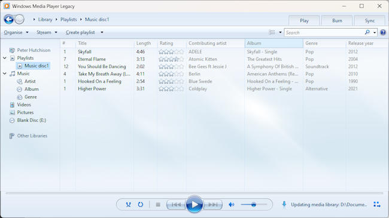This screenshot has width=389, height=218.
Task: Open Videos in the navigation pane
Action: [x=20, y=105]
